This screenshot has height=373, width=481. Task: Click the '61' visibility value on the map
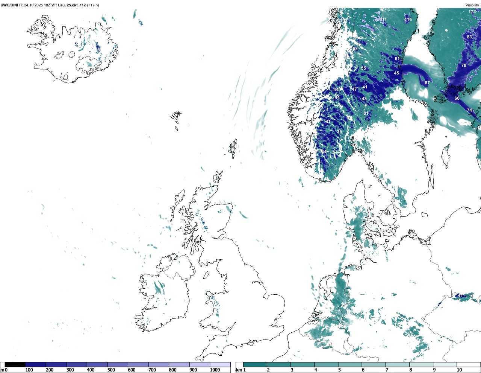coord(397,59)
